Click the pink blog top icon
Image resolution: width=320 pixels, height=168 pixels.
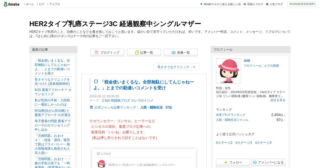(97, 53)
